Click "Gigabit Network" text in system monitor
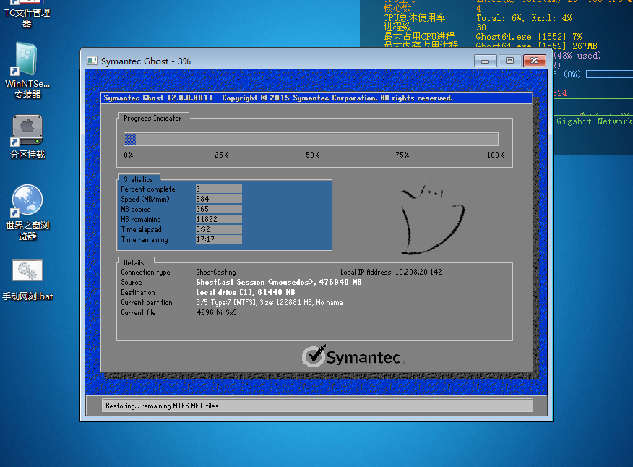 (x=594, y=121)
